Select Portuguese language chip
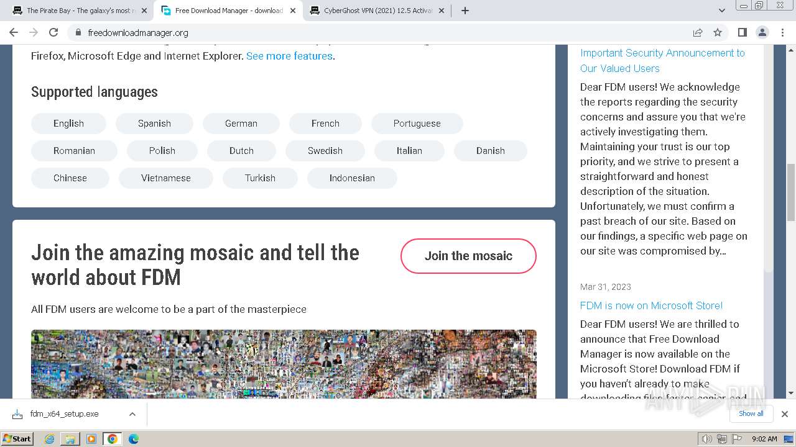The height and width of the screenshot is (447, 796). (x=417, y=124)
